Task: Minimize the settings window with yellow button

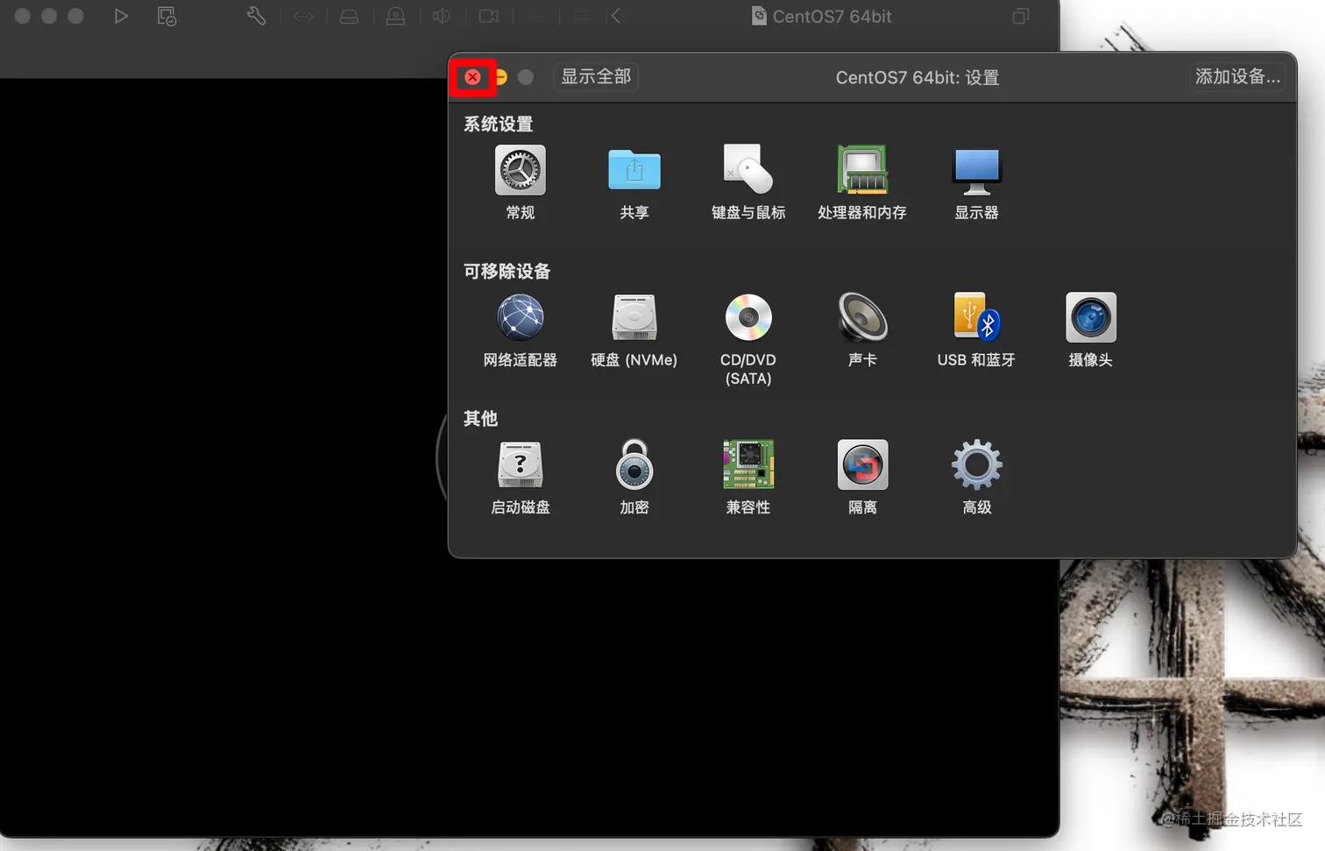Action: [500, 77]
